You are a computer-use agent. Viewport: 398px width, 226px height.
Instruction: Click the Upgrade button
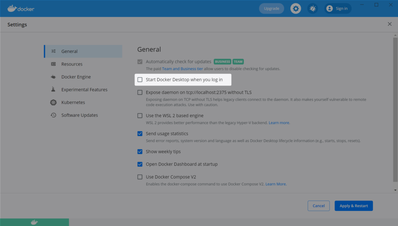pos(271,9)
